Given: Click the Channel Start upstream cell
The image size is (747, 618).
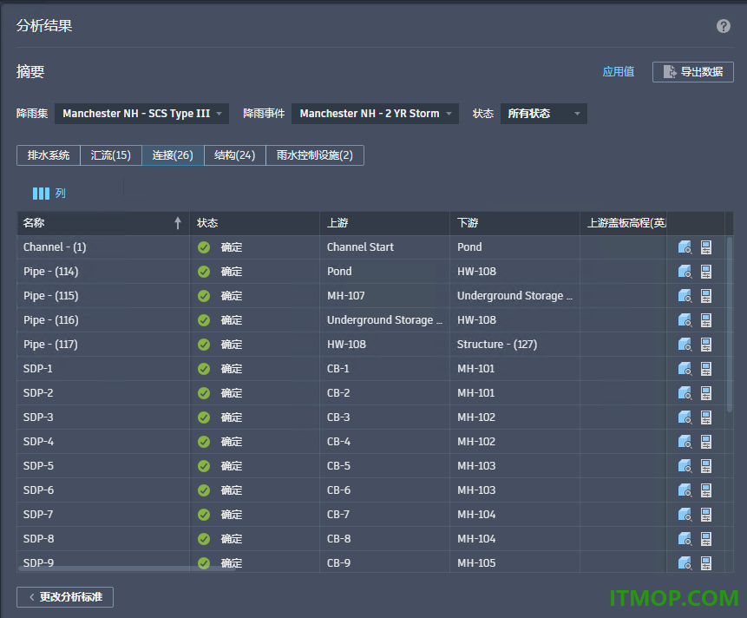Looking at the screenshot, I should [384, 247].
